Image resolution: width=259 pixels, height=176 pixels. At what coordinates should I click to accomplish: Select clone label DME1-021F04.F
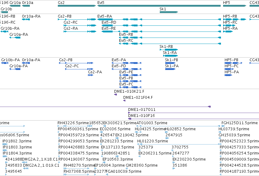point(138,98)
